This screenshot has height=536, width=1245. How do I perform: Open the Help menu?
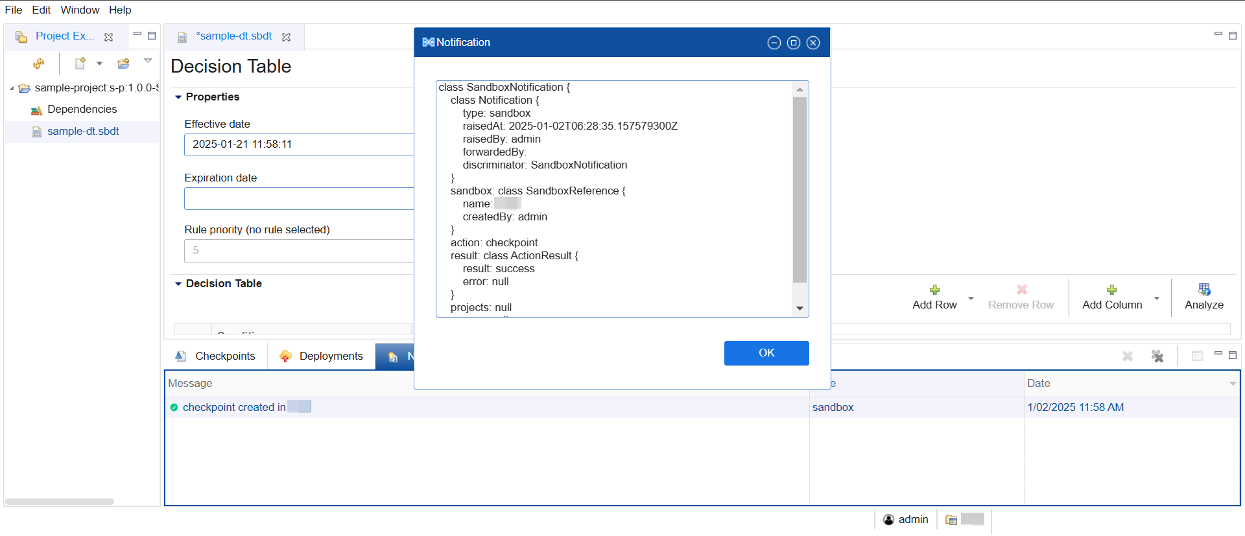[120, 10]
